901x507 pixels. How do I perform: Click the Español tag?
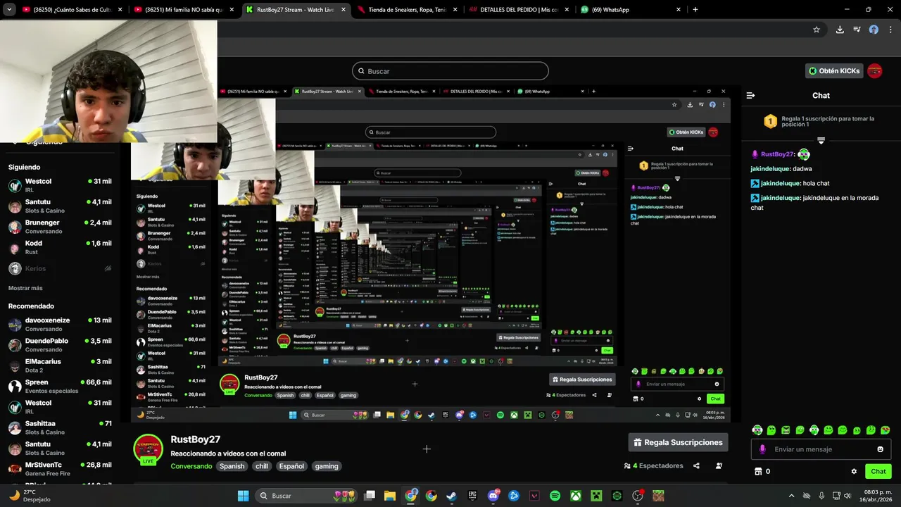(291, 466)
